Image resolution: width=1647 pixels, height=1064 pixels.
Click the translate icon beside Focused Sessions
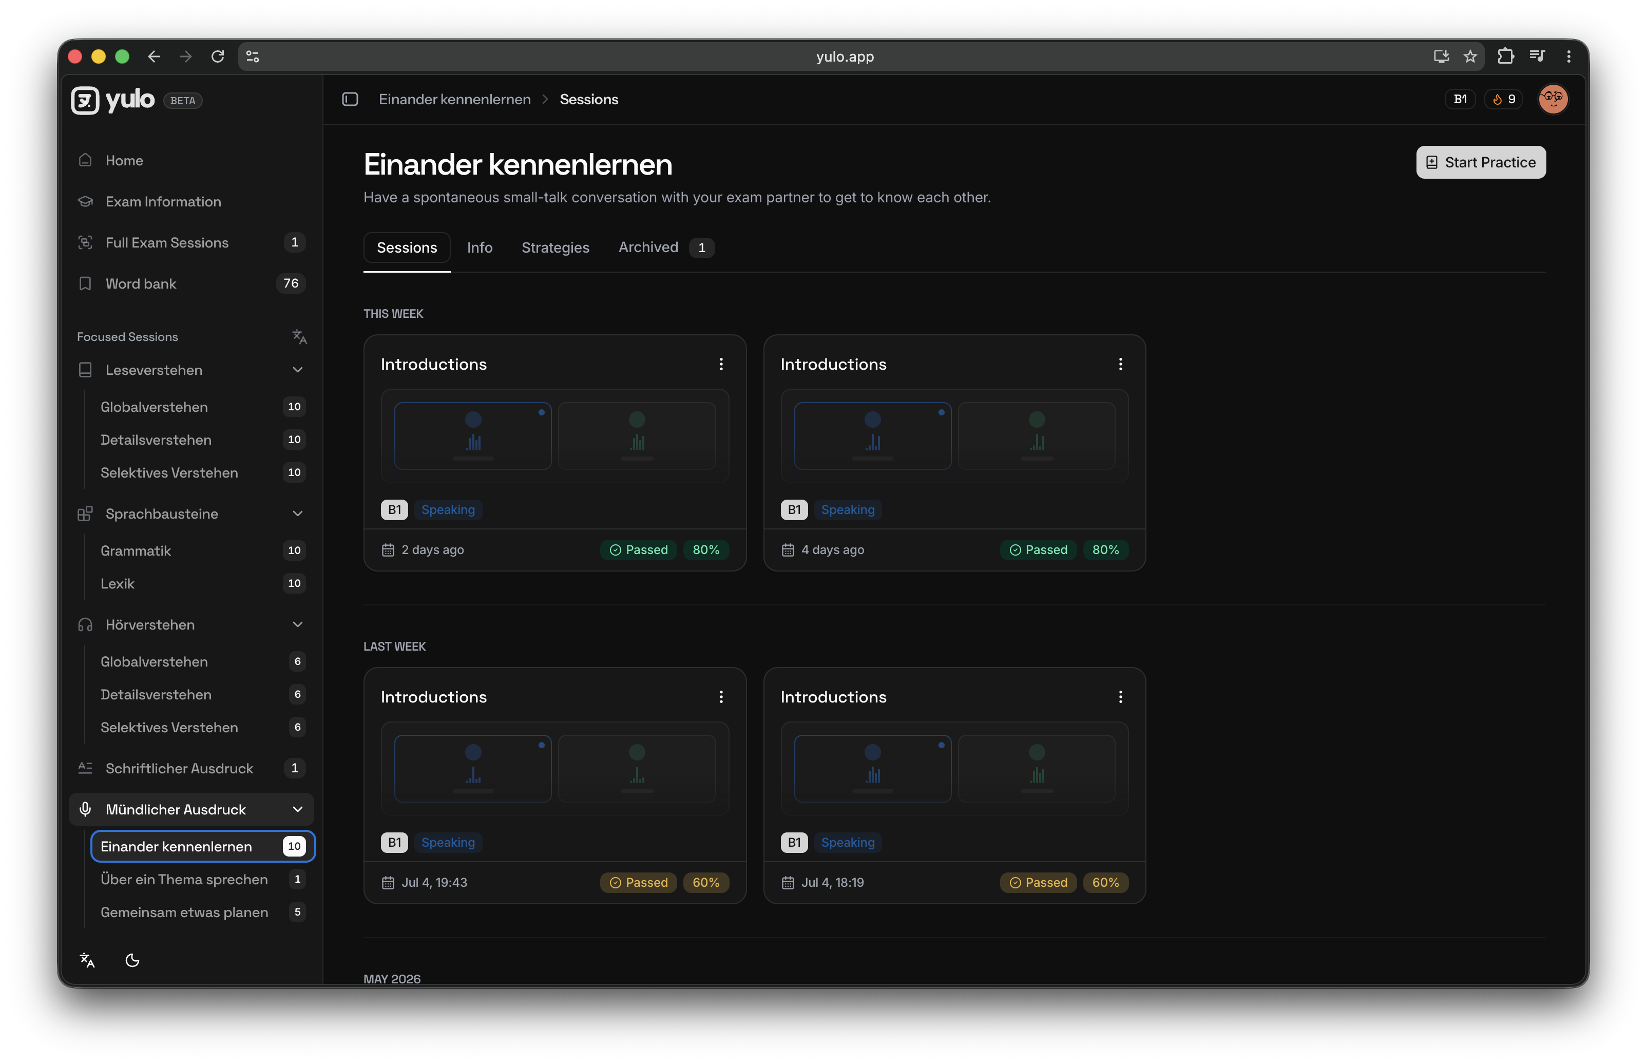pyautogui.click(x=298, y=336)
